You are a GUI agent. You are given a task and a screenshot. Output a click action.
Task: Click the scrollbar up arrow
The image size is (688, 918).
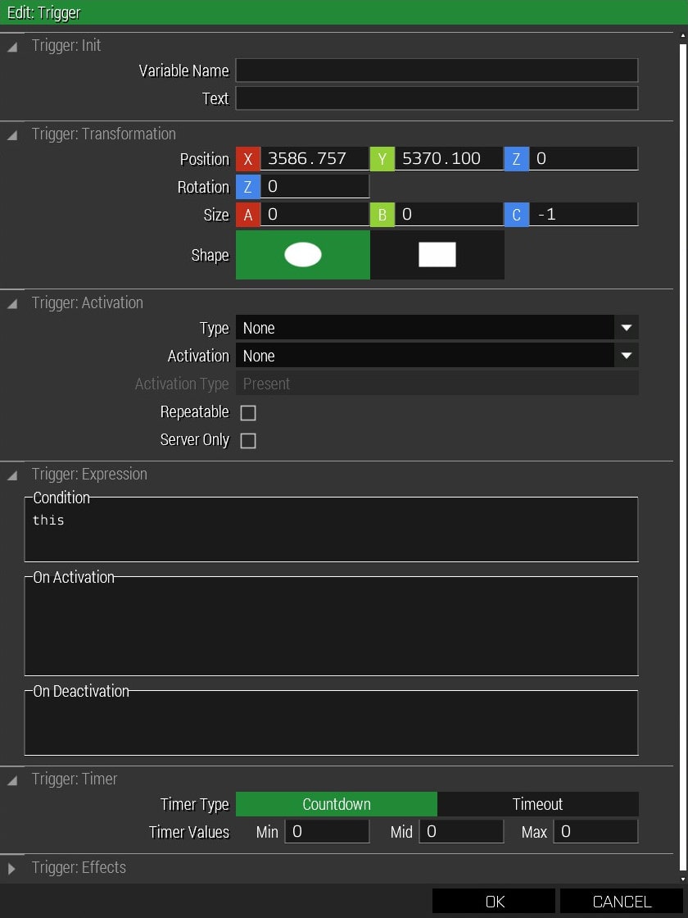[x=683, y=36]
